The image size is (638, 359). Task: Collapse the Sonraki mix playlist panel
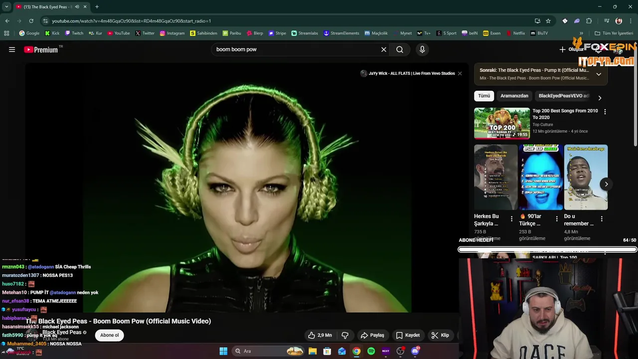[x=599, y=74]
